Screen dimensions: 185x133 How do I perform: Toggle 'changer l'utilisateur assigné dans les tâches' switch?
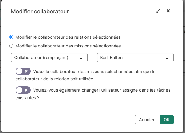(x=23, y=90)
